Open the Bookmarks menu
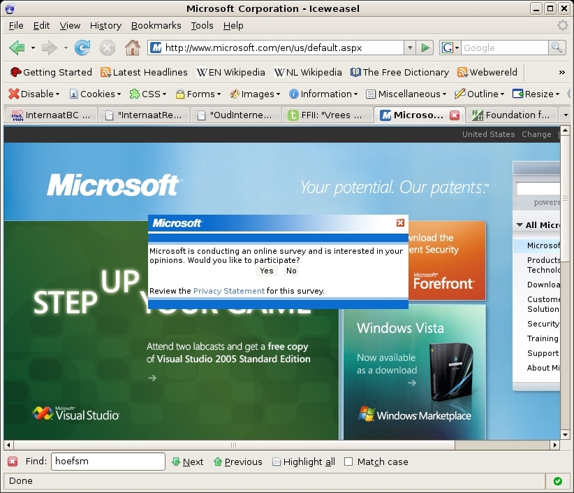The width and height of the screenshot is (574, 493). click(156, 25)
